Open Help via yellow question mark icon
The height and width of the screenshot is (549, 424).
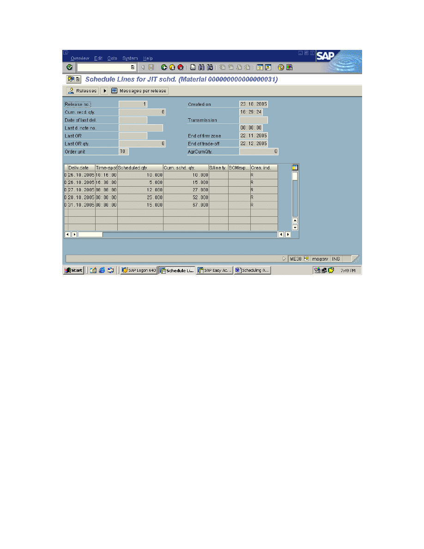280,67
